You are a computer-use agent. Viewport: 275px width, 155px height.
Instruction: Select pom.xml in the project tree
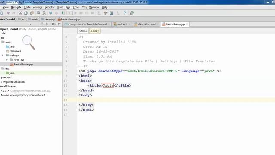(6, 77)
